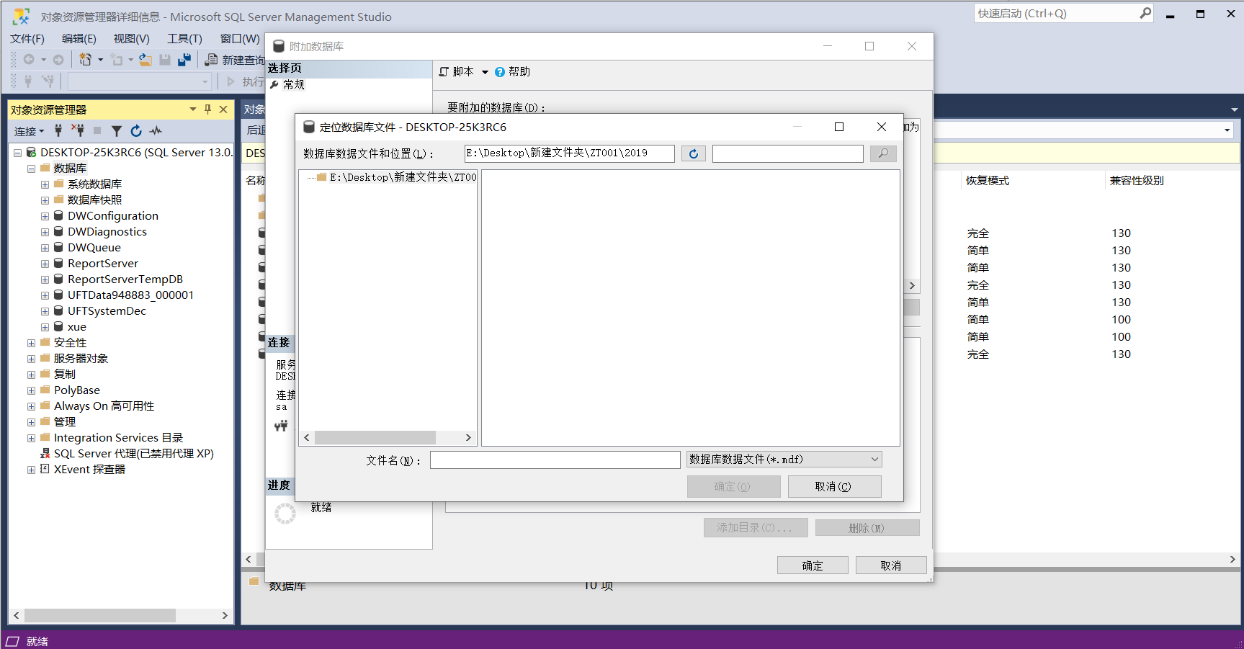Click the Navigate Forward toolbar arrow

click(x=58, y=60)
